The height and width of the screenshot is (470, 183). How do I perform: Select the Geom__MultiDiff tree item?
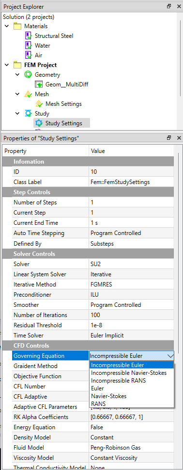67,84
